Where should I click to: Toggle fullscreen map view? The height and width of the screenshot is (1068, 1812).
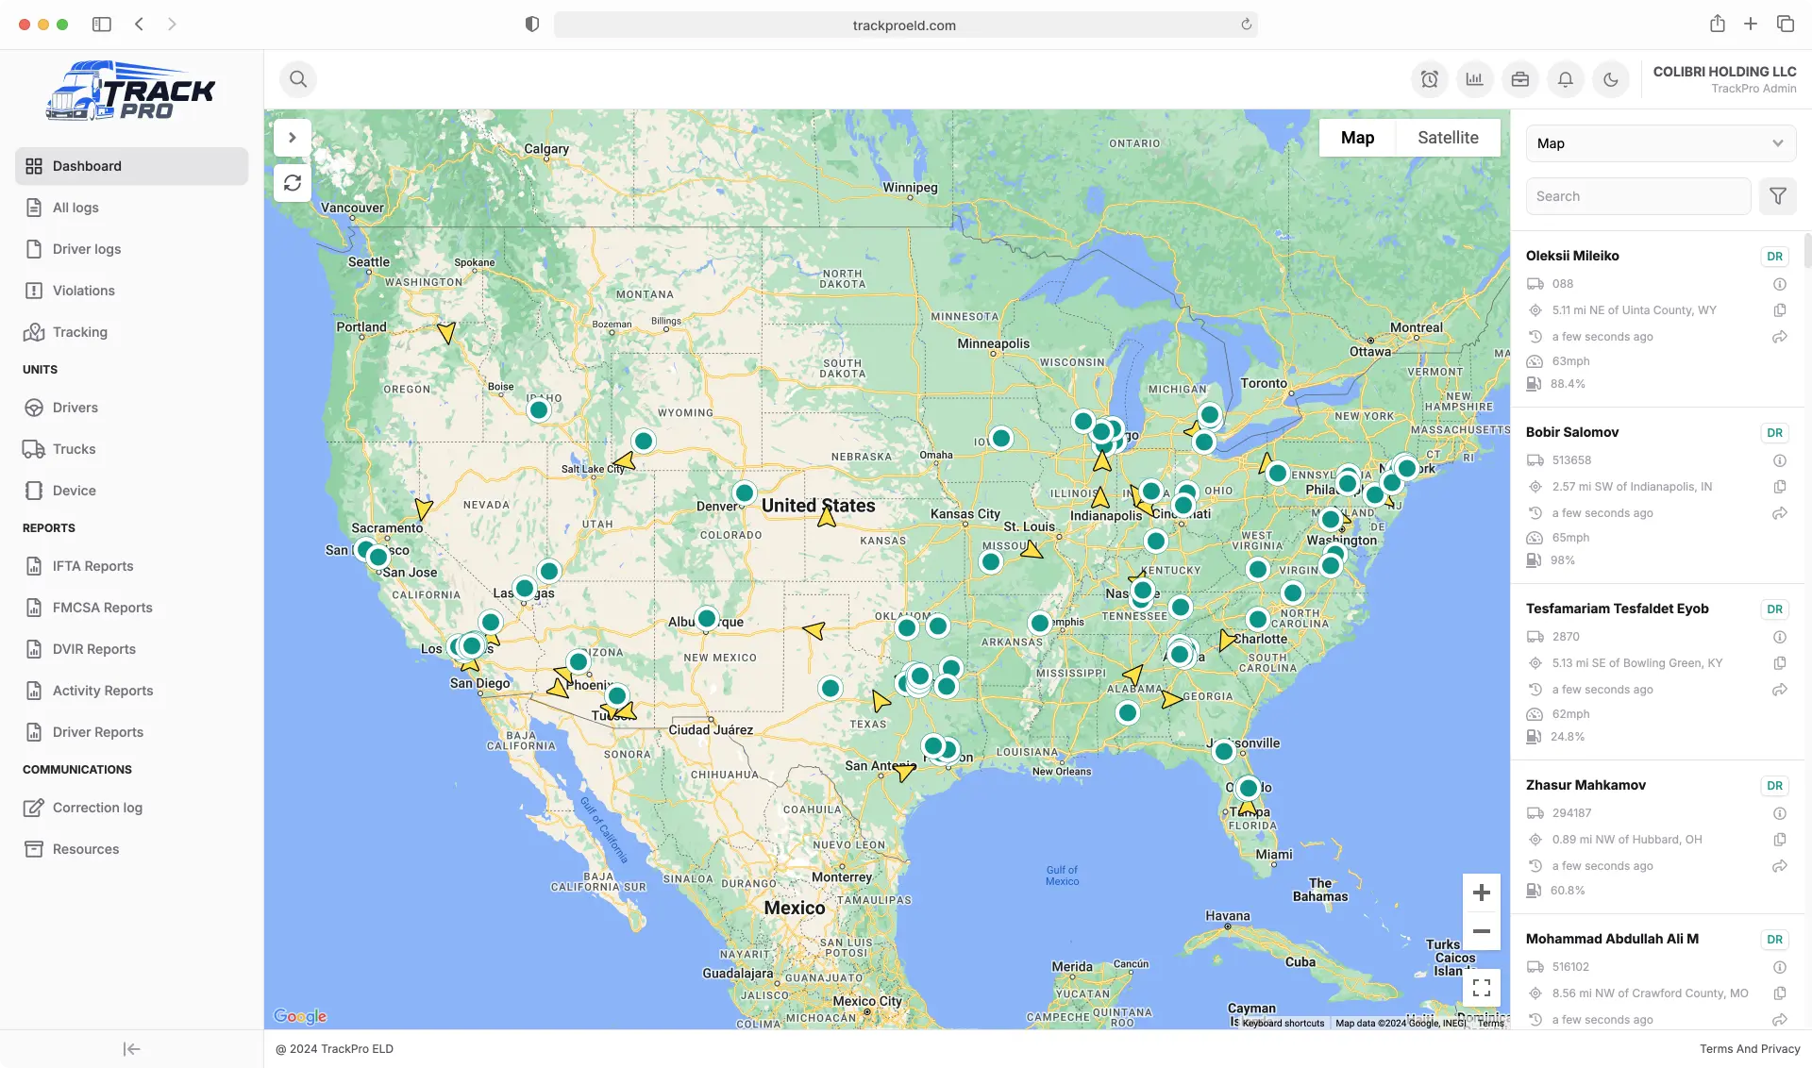click(x=1482, y=988)
